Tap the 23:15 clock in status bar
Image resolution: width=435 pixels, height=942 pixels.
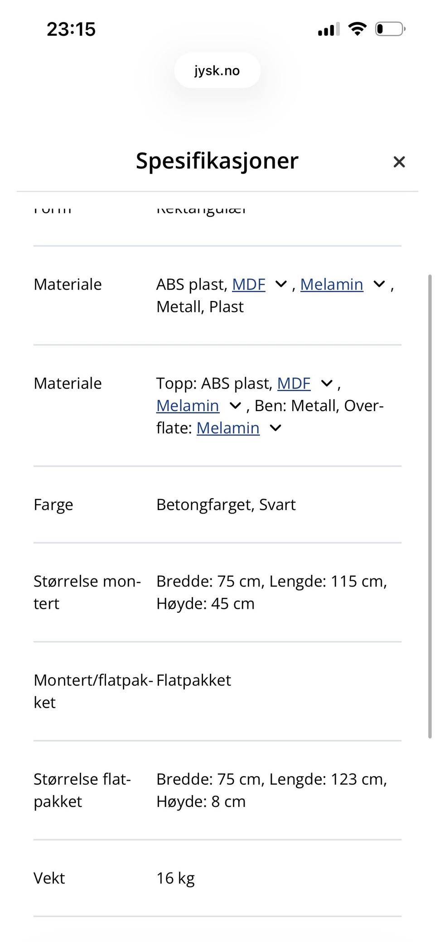(x=70, y=29)
